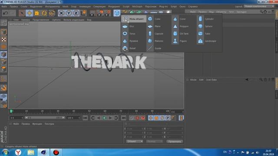278x156 pixels.
Task: Click the Применить (Apply) button
Action: pos(175,141)
